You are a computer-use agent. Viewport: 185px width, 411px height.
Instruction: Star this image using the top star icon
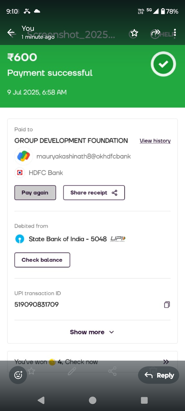[134, 33]
